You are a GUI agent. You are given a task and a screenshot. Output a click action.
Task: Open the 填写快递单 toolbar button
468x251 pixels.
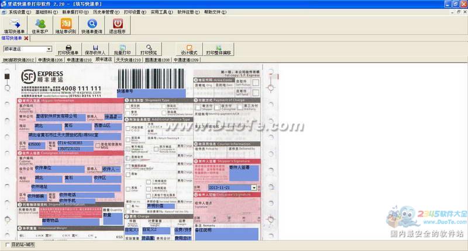pos(14,26)
